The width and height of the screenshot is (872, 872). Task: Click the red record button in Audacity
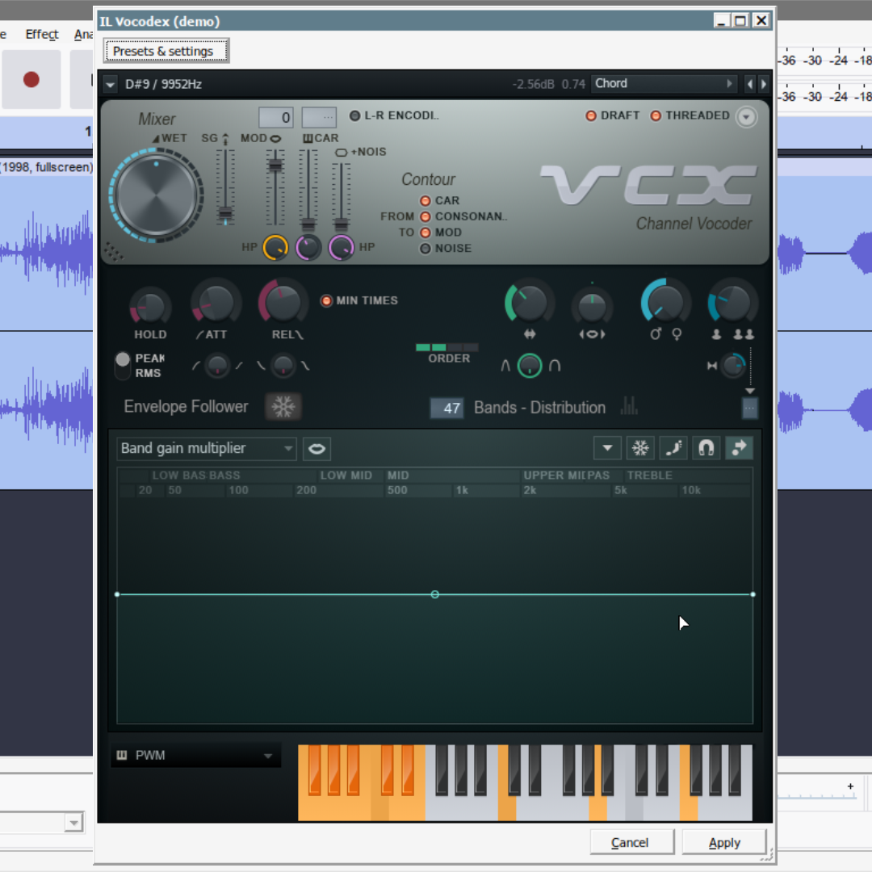[31, 79]
